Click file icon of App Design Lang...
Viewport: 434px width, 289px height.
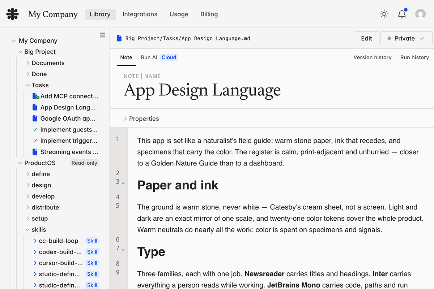pyautogui.click(x=35, y=107)
